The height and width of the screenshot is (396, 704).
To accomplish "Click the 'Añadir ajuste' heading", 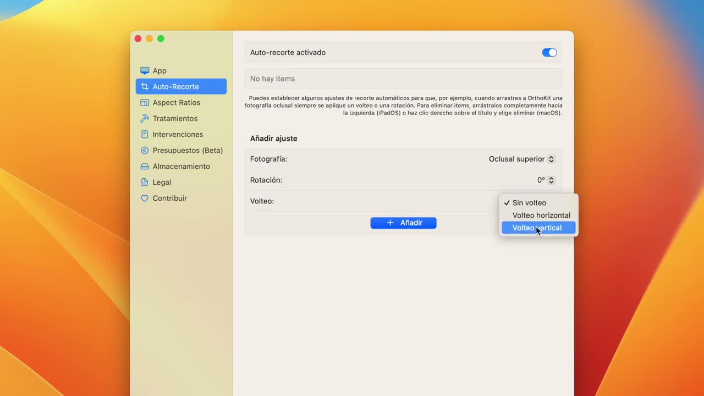I will (x=273, y=138).
